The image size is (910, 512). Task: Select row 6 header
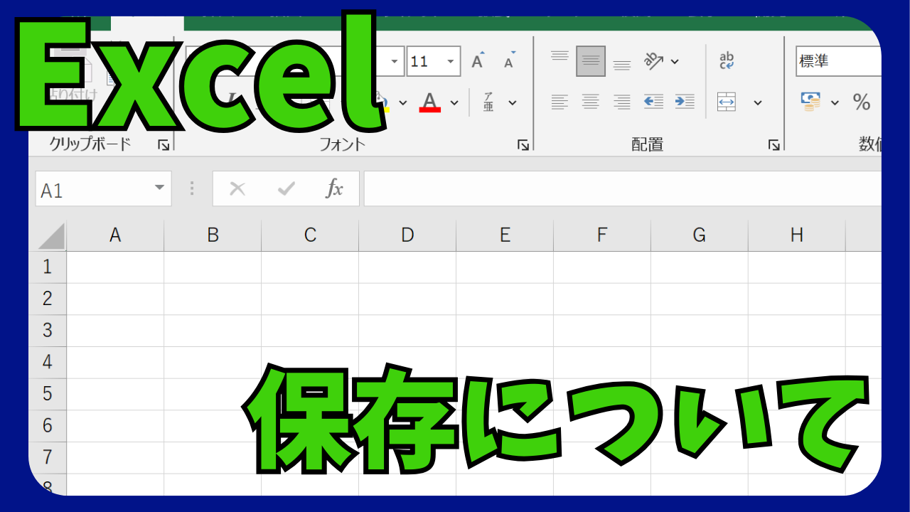[48, 425]
